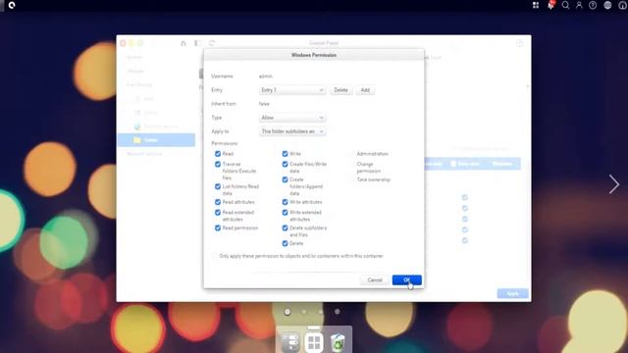Open the Entry dropdown showing Entry 1
The image size is (628, 353).
292,90
